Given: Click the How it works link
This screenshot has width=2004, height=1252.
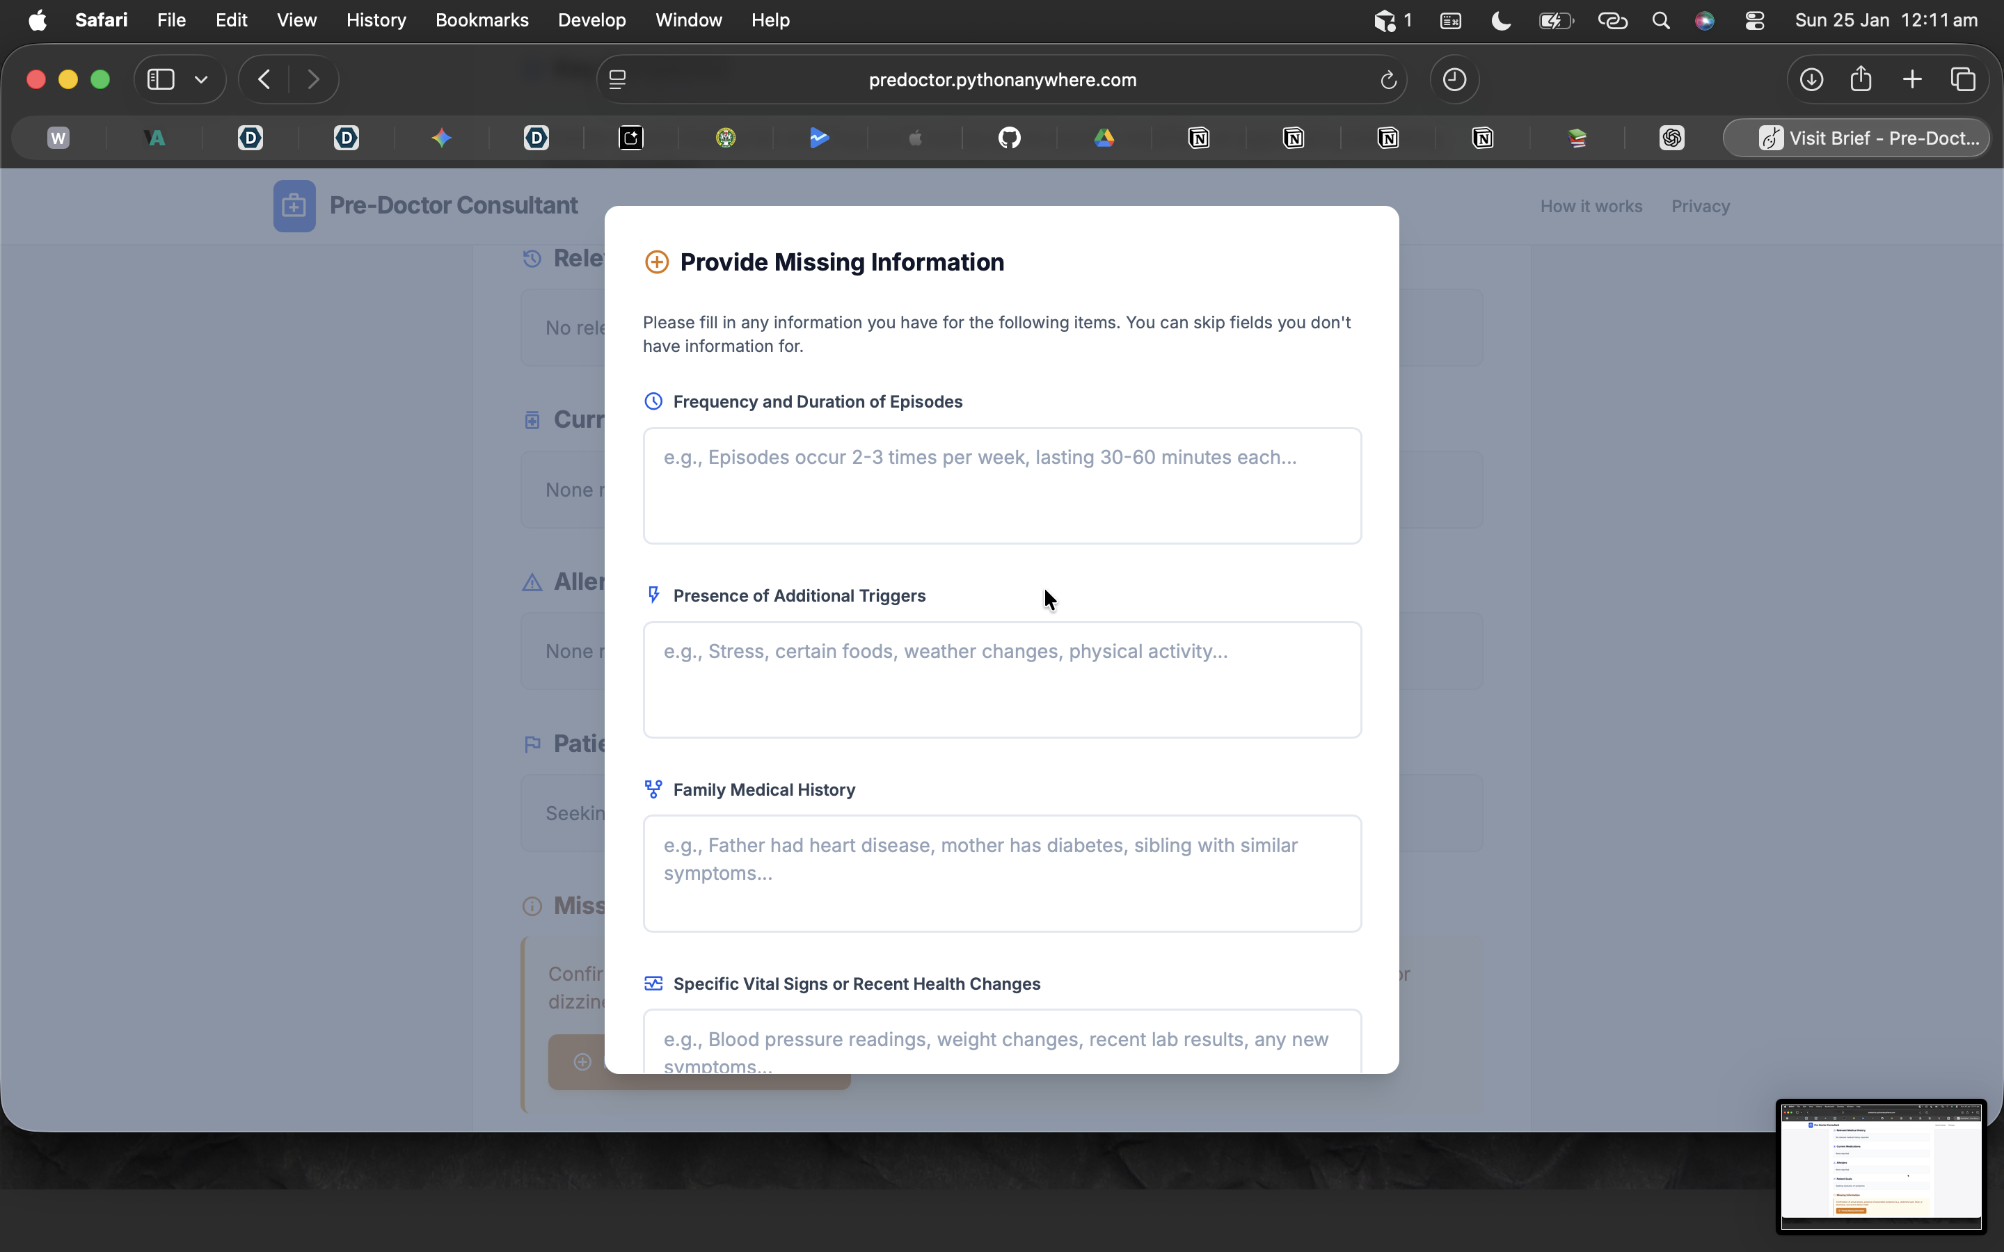Looking at the screenshot, I should (x=1590, y=206).
